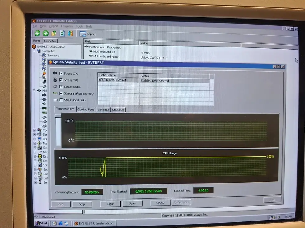This screenshot has height=228, width=305.
Task: Uncheck the Stress cache option
Action: coord(61,87)
